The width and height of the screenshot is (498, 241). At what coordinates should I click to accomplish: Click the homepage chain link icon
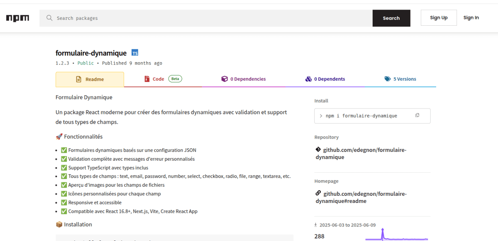(x=318, y=193)
